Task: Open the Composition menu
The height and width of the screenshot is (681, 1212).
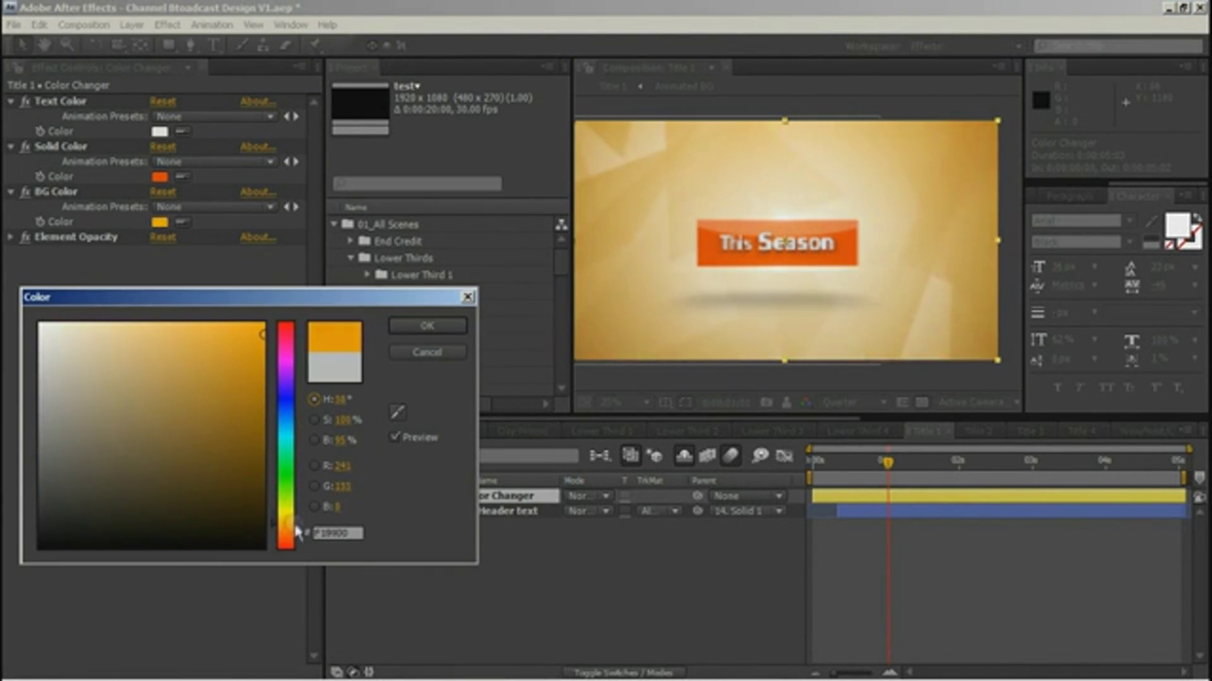Action: click(83, 25)
